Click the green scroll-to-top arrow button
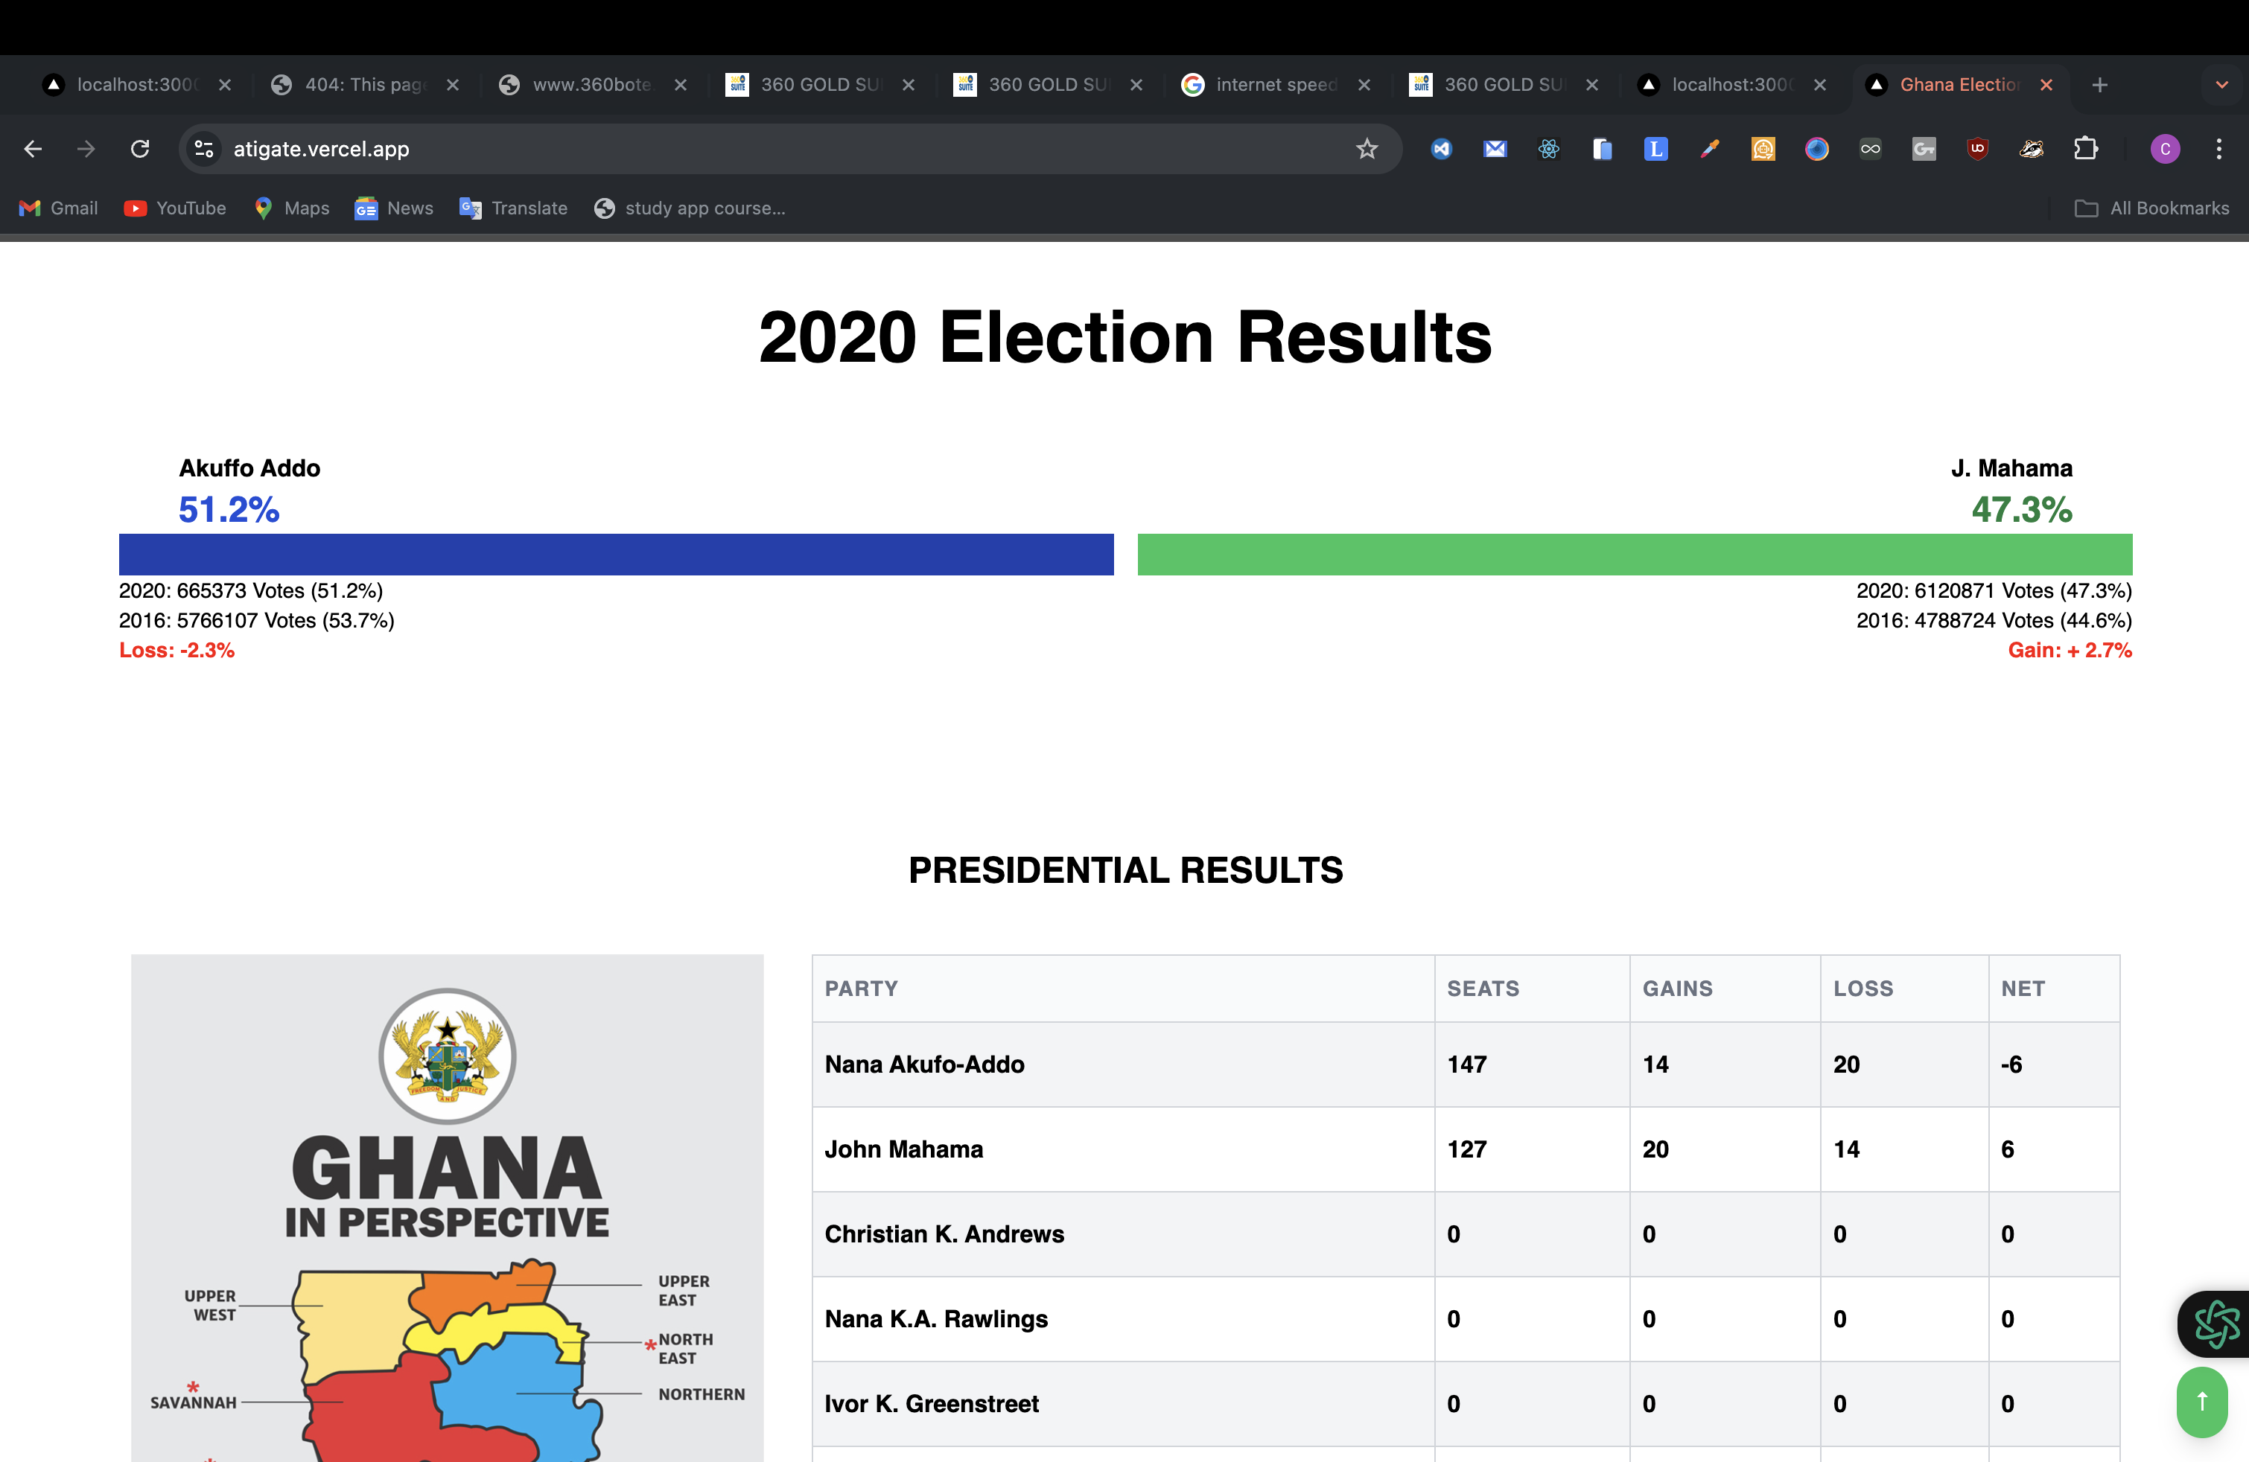The width and height of the screenshot is (2249, 1462). [2202, 1402]
